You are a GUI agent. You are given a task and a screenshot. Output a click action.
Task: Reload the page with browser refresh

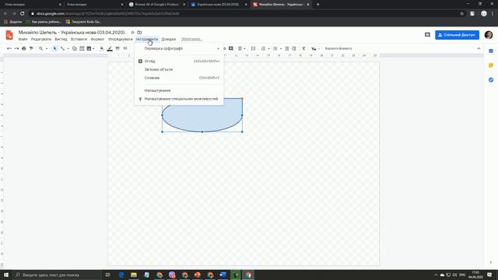point(22,13)
